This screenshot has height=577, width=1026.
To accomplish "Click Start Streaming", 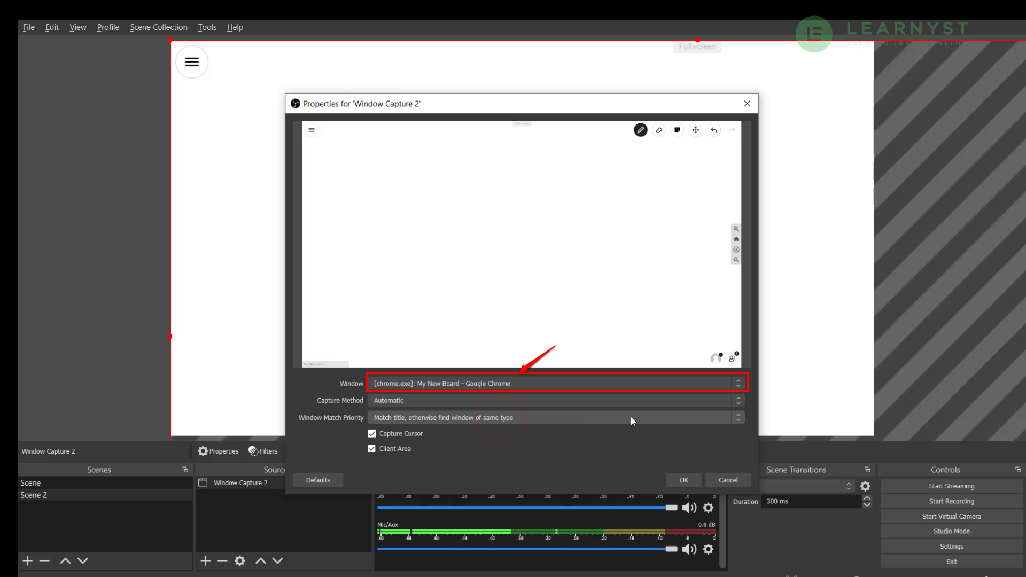I will (951, 486).
